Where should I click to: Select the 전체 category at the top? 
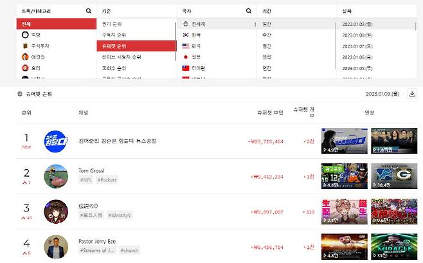coord(55,24)
